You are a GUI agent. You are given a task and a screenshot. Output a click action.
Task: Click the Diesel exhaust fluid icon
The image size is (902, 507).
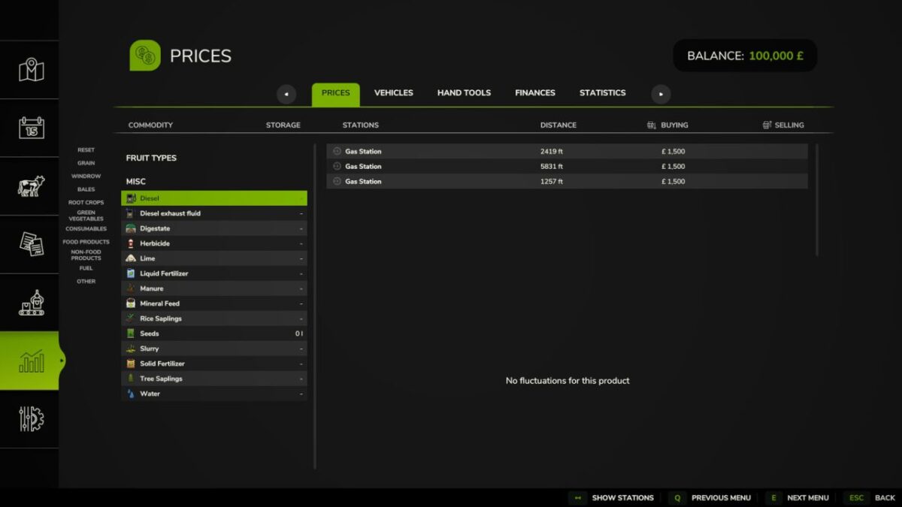tap(131, 213)
